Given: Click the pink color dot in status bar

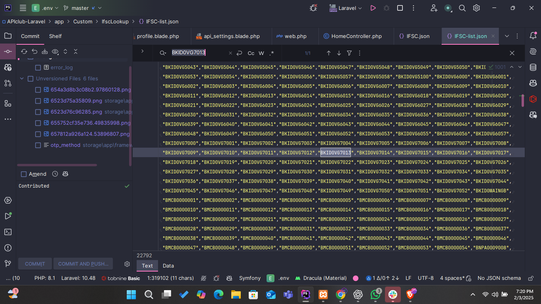Looking at the screenshot, I should pyautogui.click(x=356, y=278).
